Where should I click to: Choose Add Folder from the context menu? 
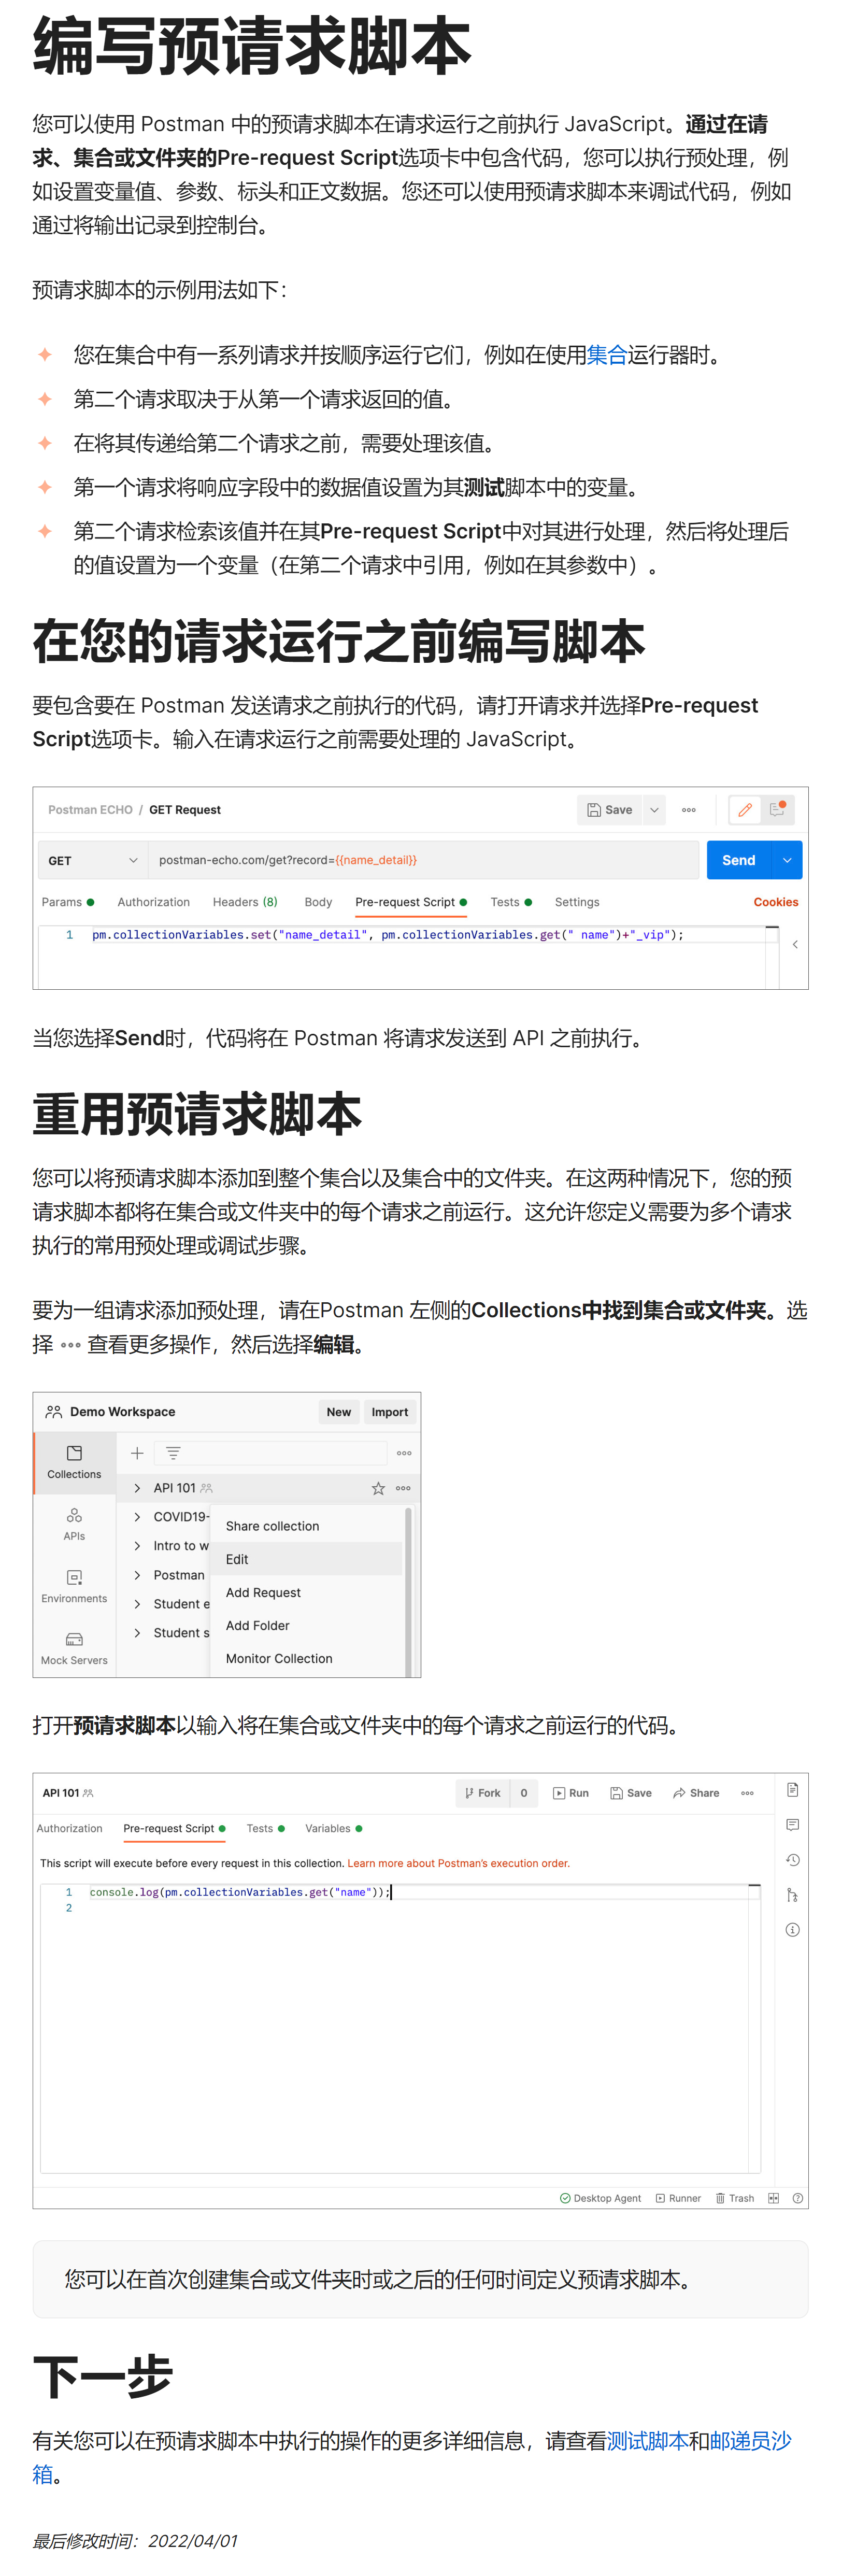tap(307, 1625)
